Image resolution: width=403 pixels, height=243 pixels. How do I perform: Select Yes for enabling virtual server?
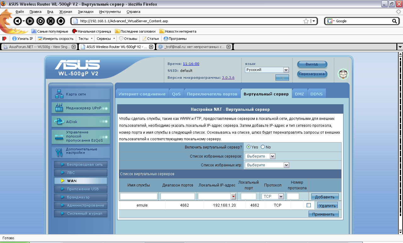pyautogui.click(x=249, y=147)
